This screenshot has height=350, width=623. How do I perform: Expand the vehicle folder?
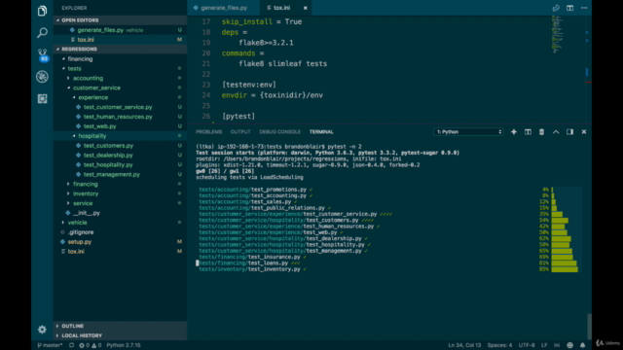click(x=120, y=223)
